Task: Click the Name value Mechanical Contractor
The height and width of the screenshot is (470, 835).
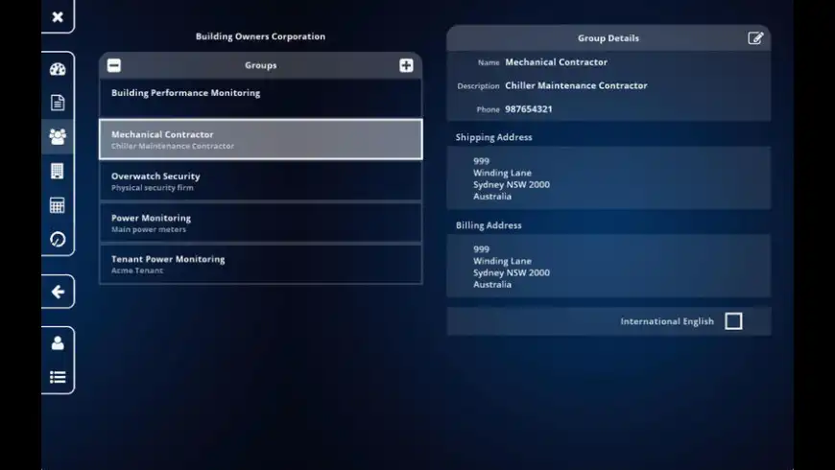Action: tap(556, 62)
